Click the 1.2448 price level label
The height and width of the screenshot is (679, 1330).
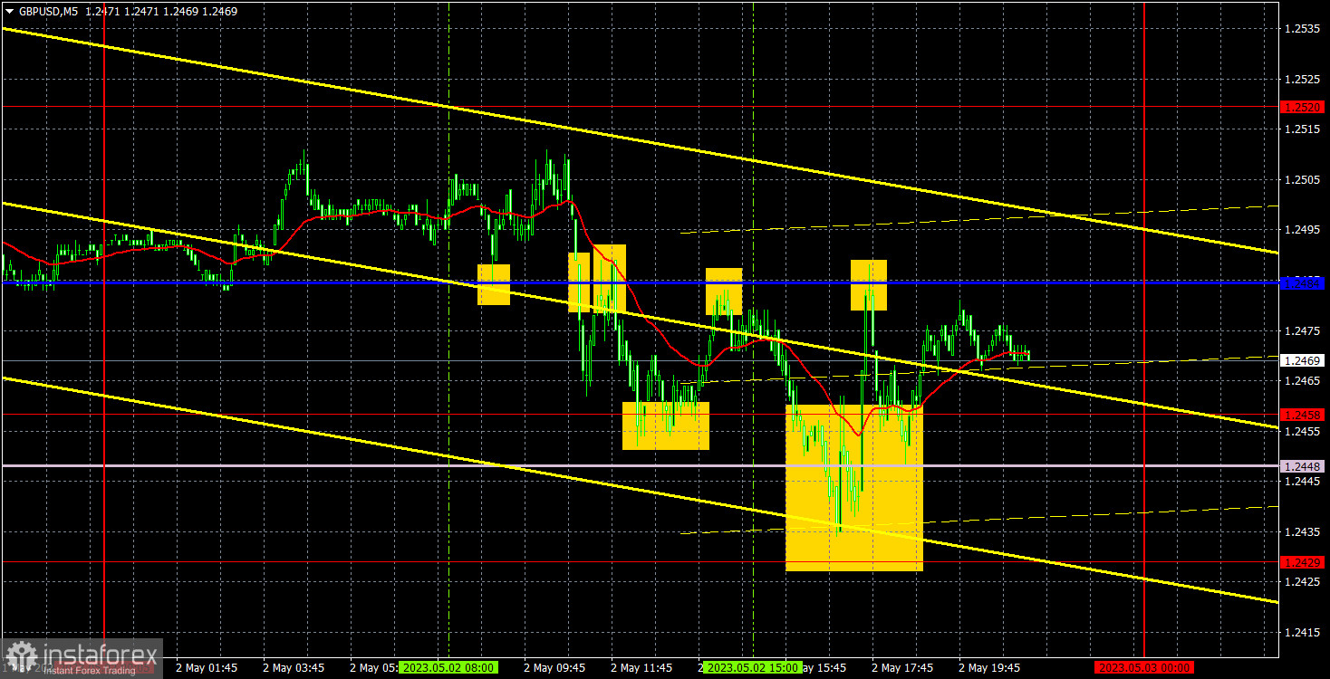click(1303, 466)
